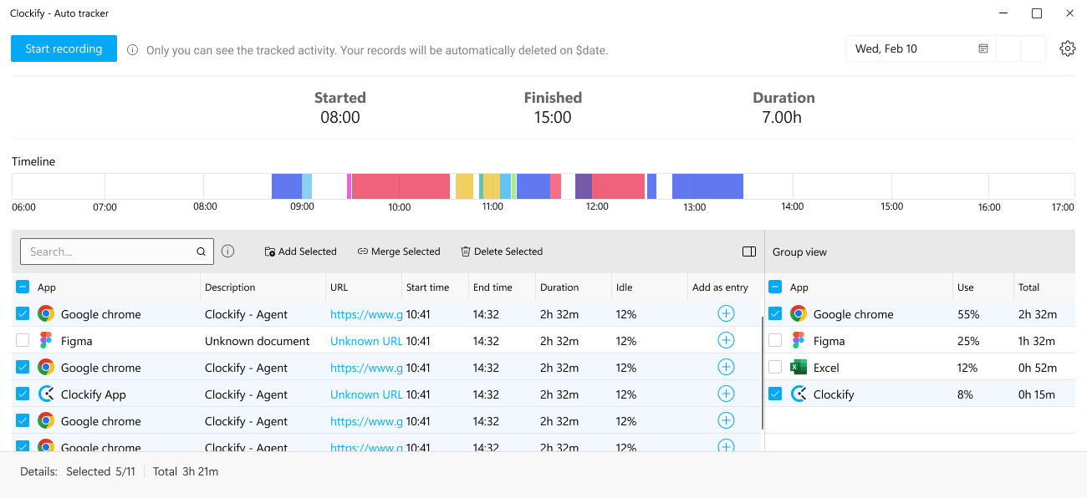The image size is (1087, 498).
Task: Check the Figma row checkbox in activity list
Action: click(x=23, y=341)
